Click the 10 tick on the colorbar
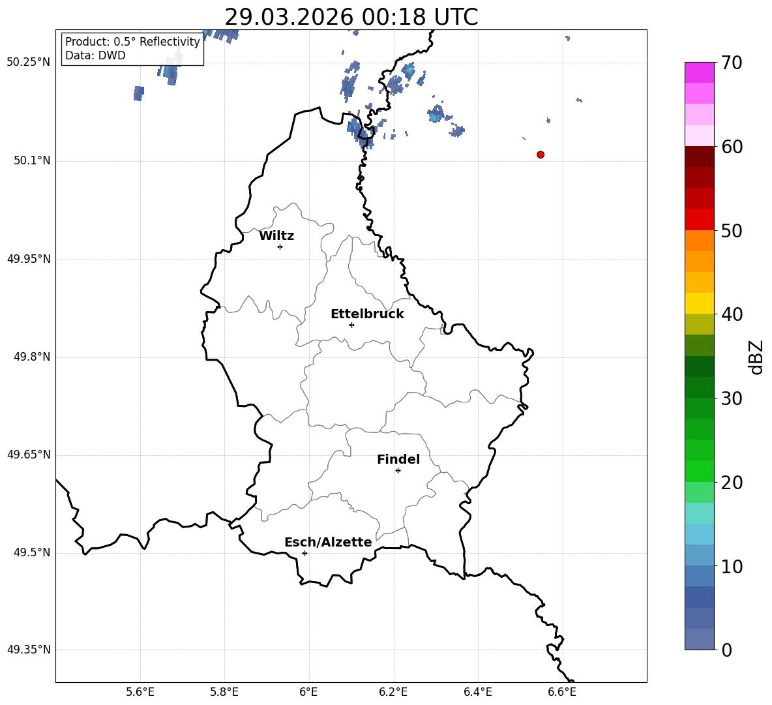Image resolution: width=772 pixels, height=705 pixels. point(732,566)
